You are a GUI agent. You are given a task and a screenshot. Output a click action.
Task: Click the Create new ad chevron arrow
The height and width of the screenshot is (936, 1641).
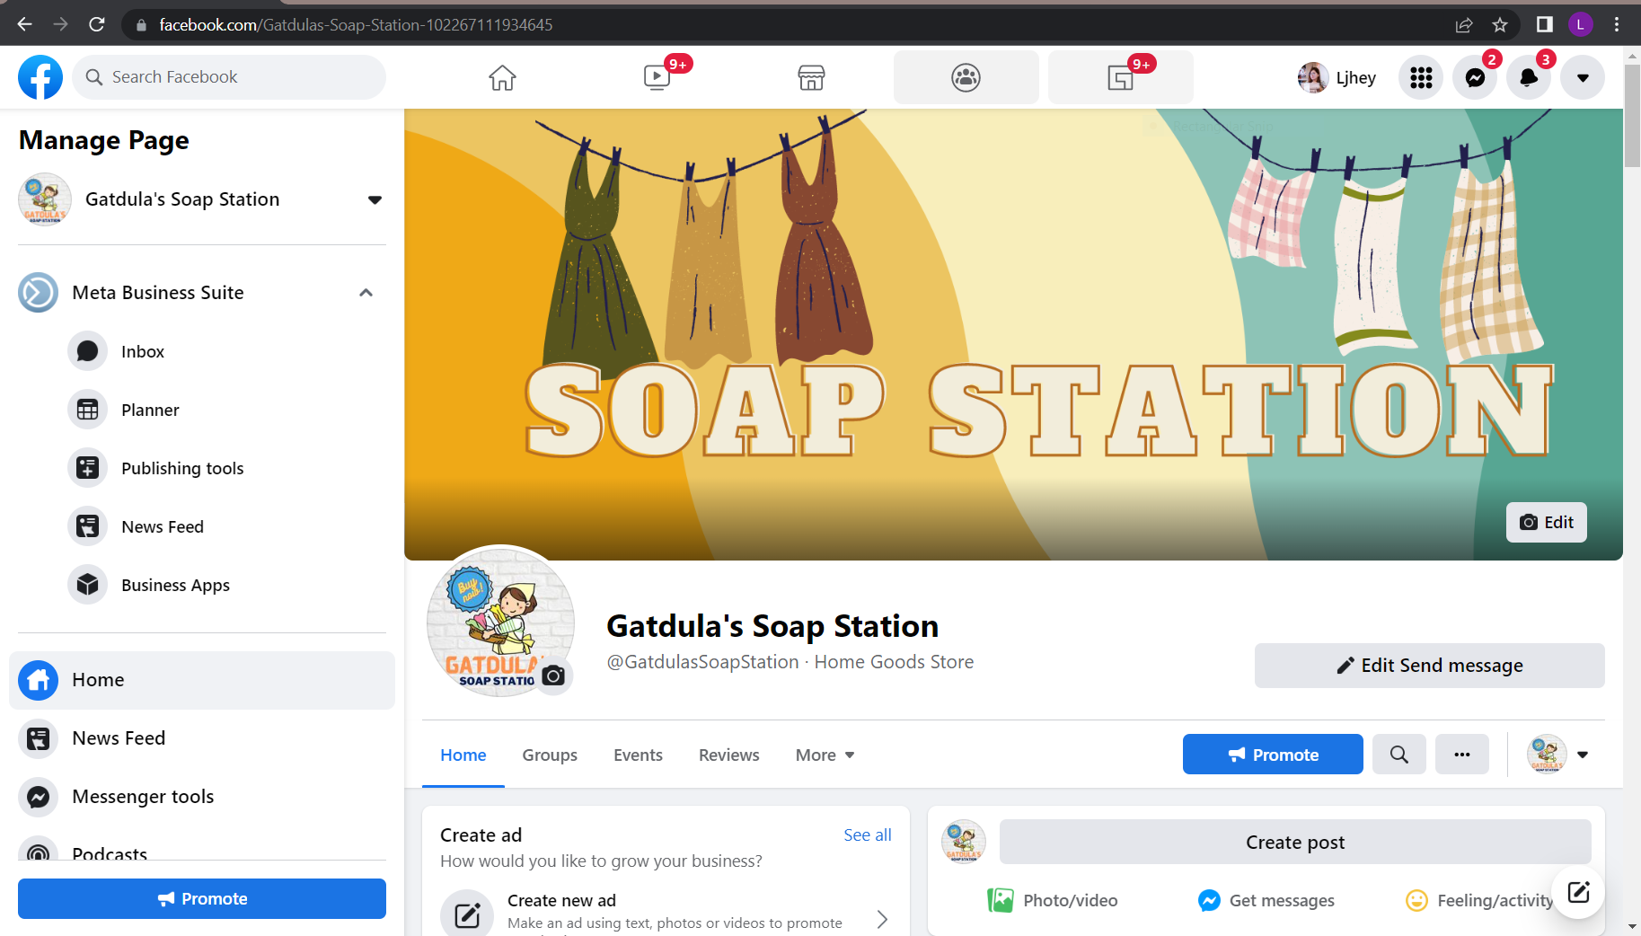882,919
